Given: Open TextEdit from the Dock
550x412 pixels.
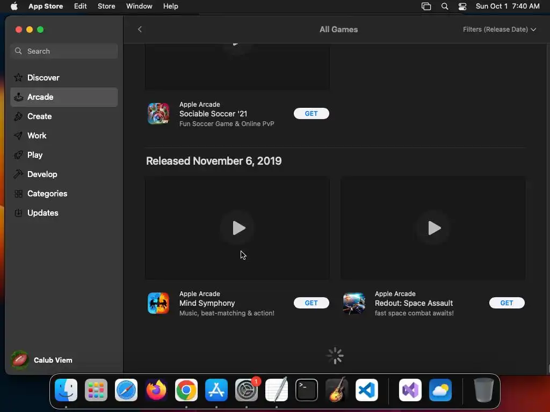Looking at the screenshot, I should point(277,390).
